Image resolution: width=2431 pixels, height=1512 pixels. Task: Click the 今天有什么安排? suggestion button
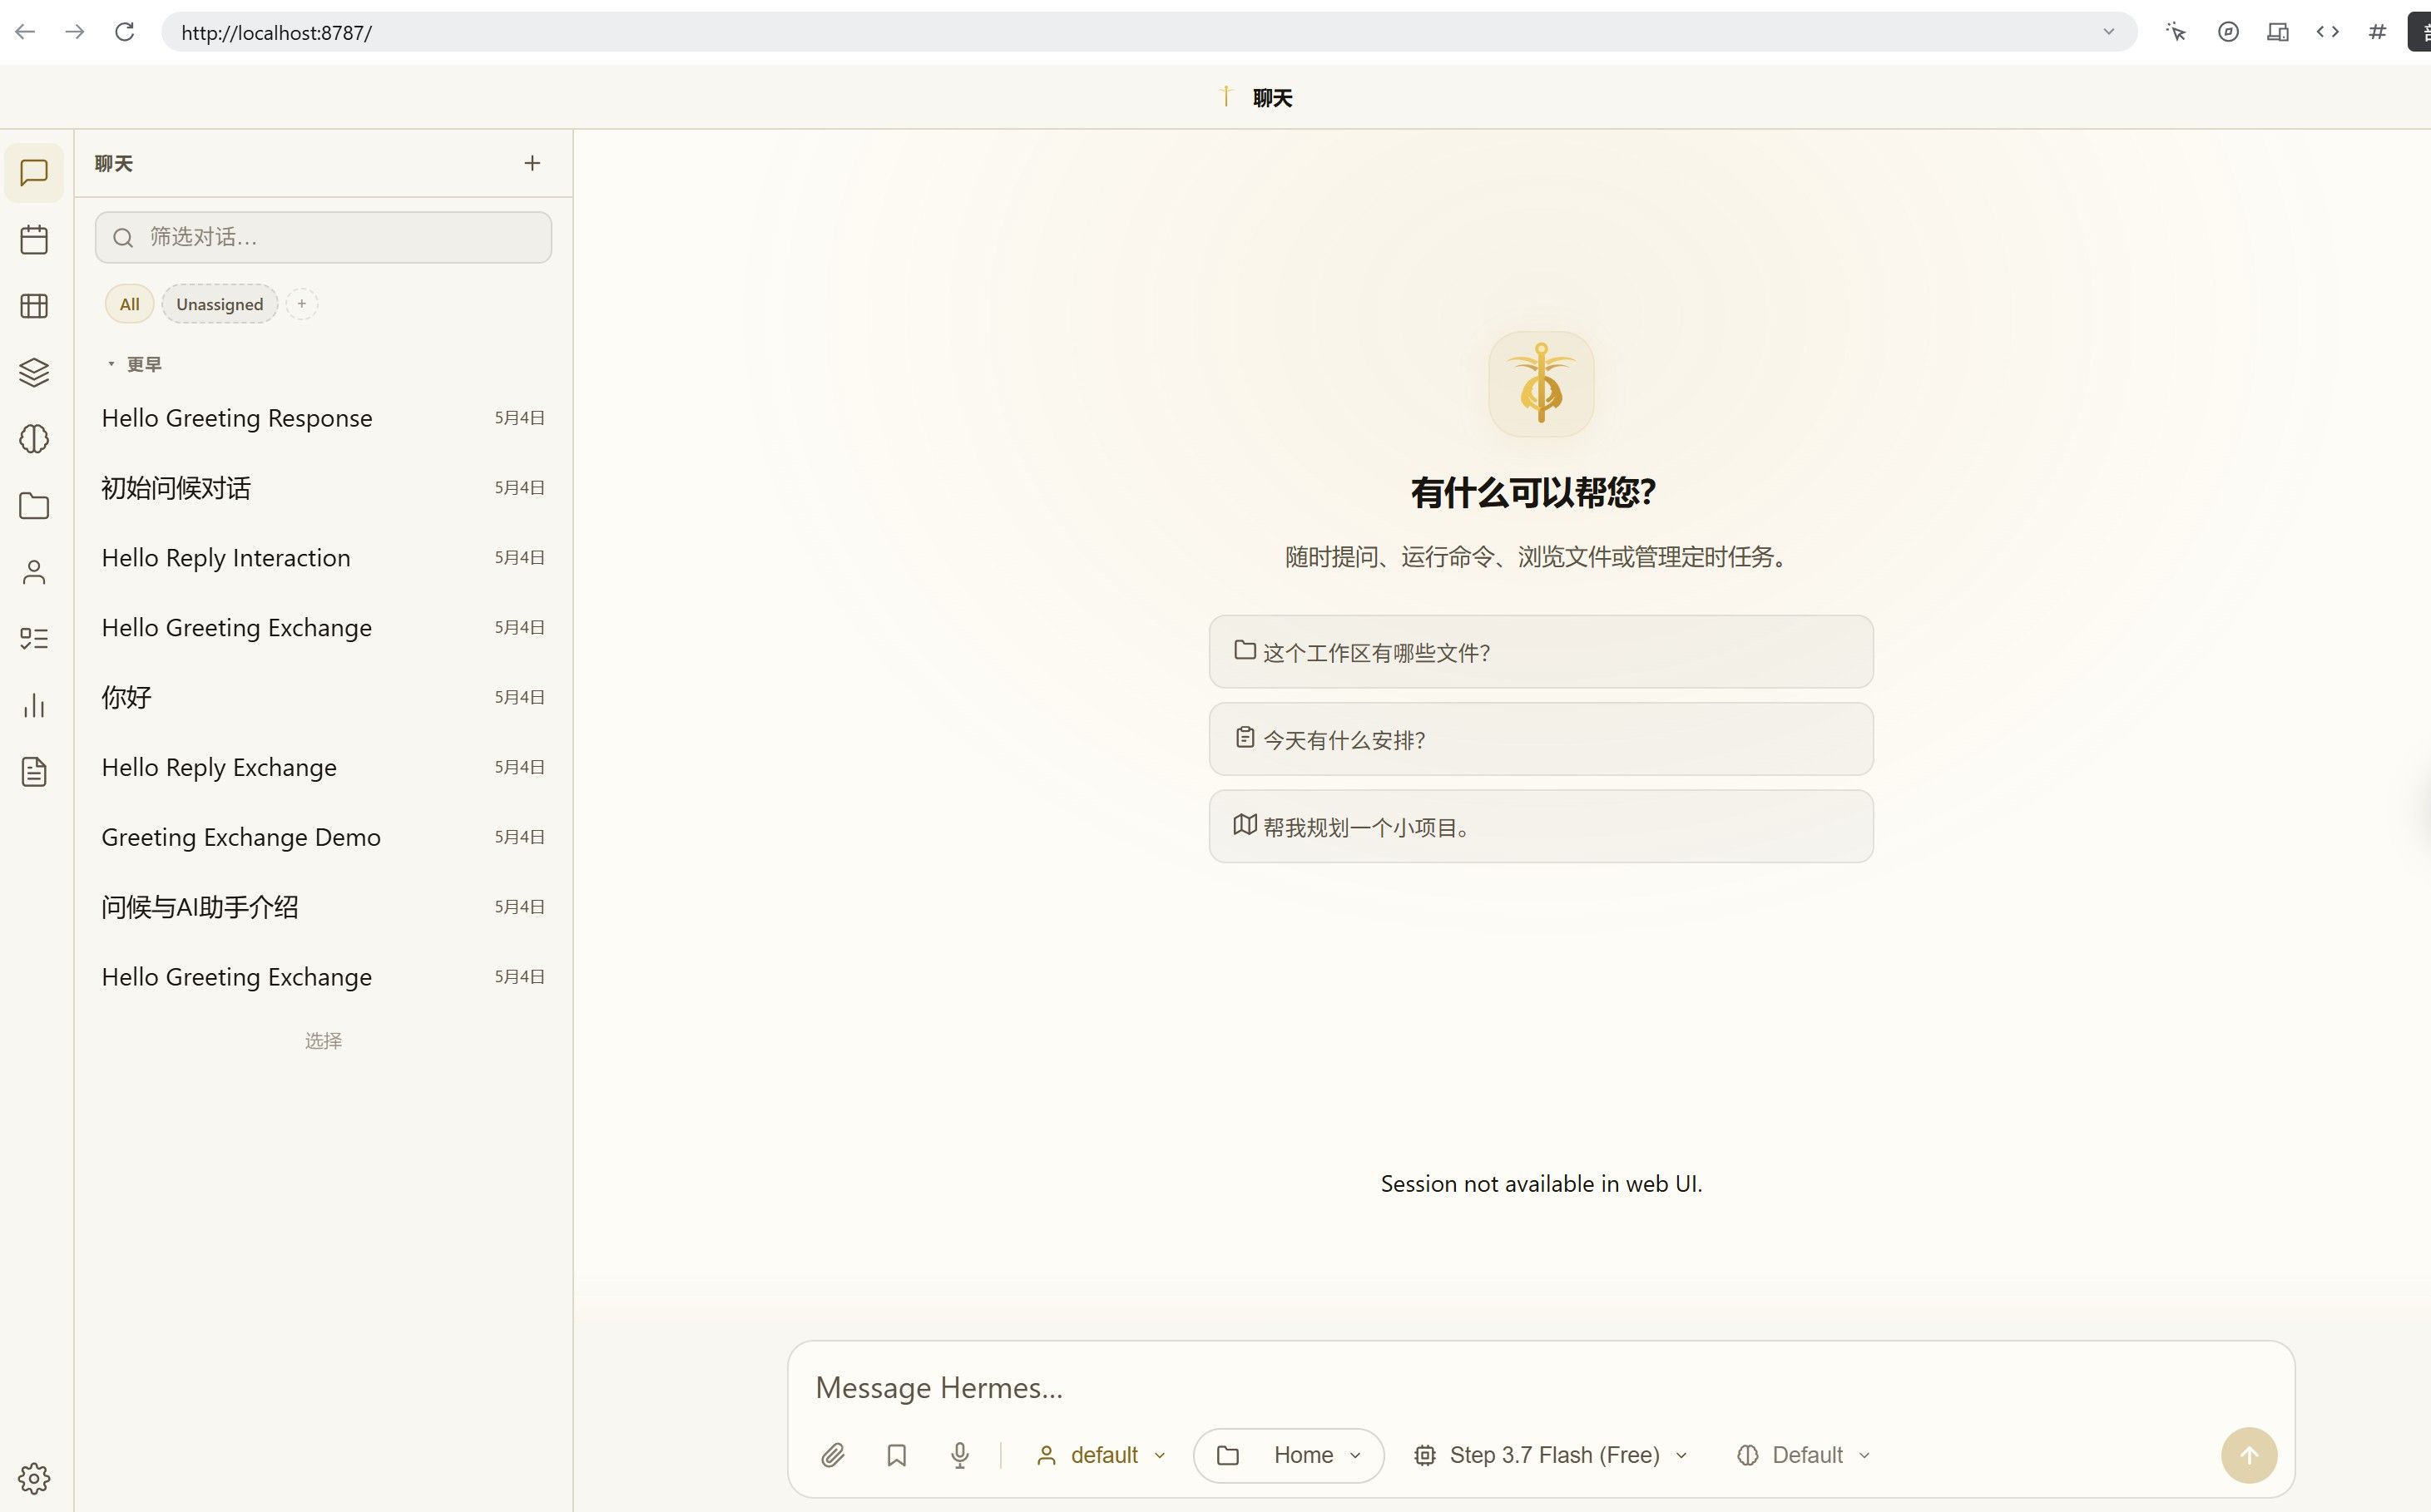tap(1541, 739)
